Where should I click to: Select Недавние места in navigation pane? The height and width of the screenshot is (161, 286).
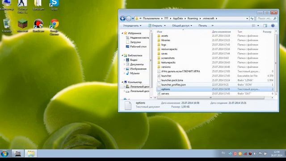137,38
